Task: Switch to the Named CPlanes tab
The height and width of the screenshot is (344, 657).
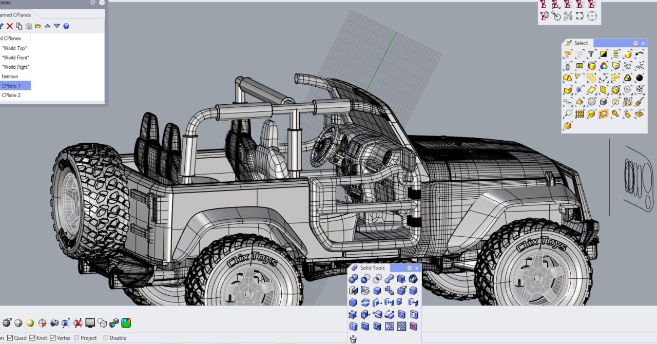Action: (x=15, y=15)
